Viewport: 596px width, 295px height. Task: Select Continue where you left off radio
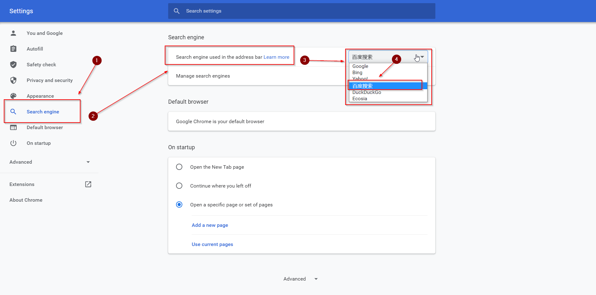(179, 186)
